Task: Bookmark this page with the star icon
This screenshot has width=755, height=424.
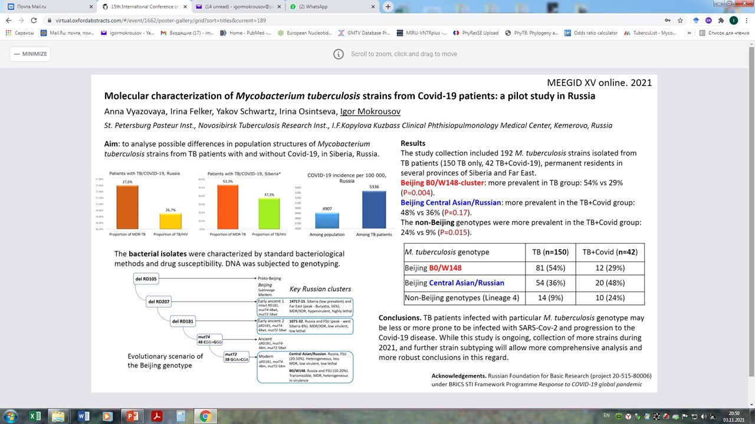Action: coord(680,20)
